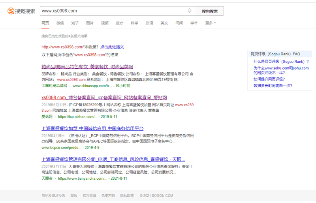This screenshot has width=316, height=203.
Task: Open 数据多长时间更新一次 FAQ link
Action: pyautogui.click(x=273, y=86)
